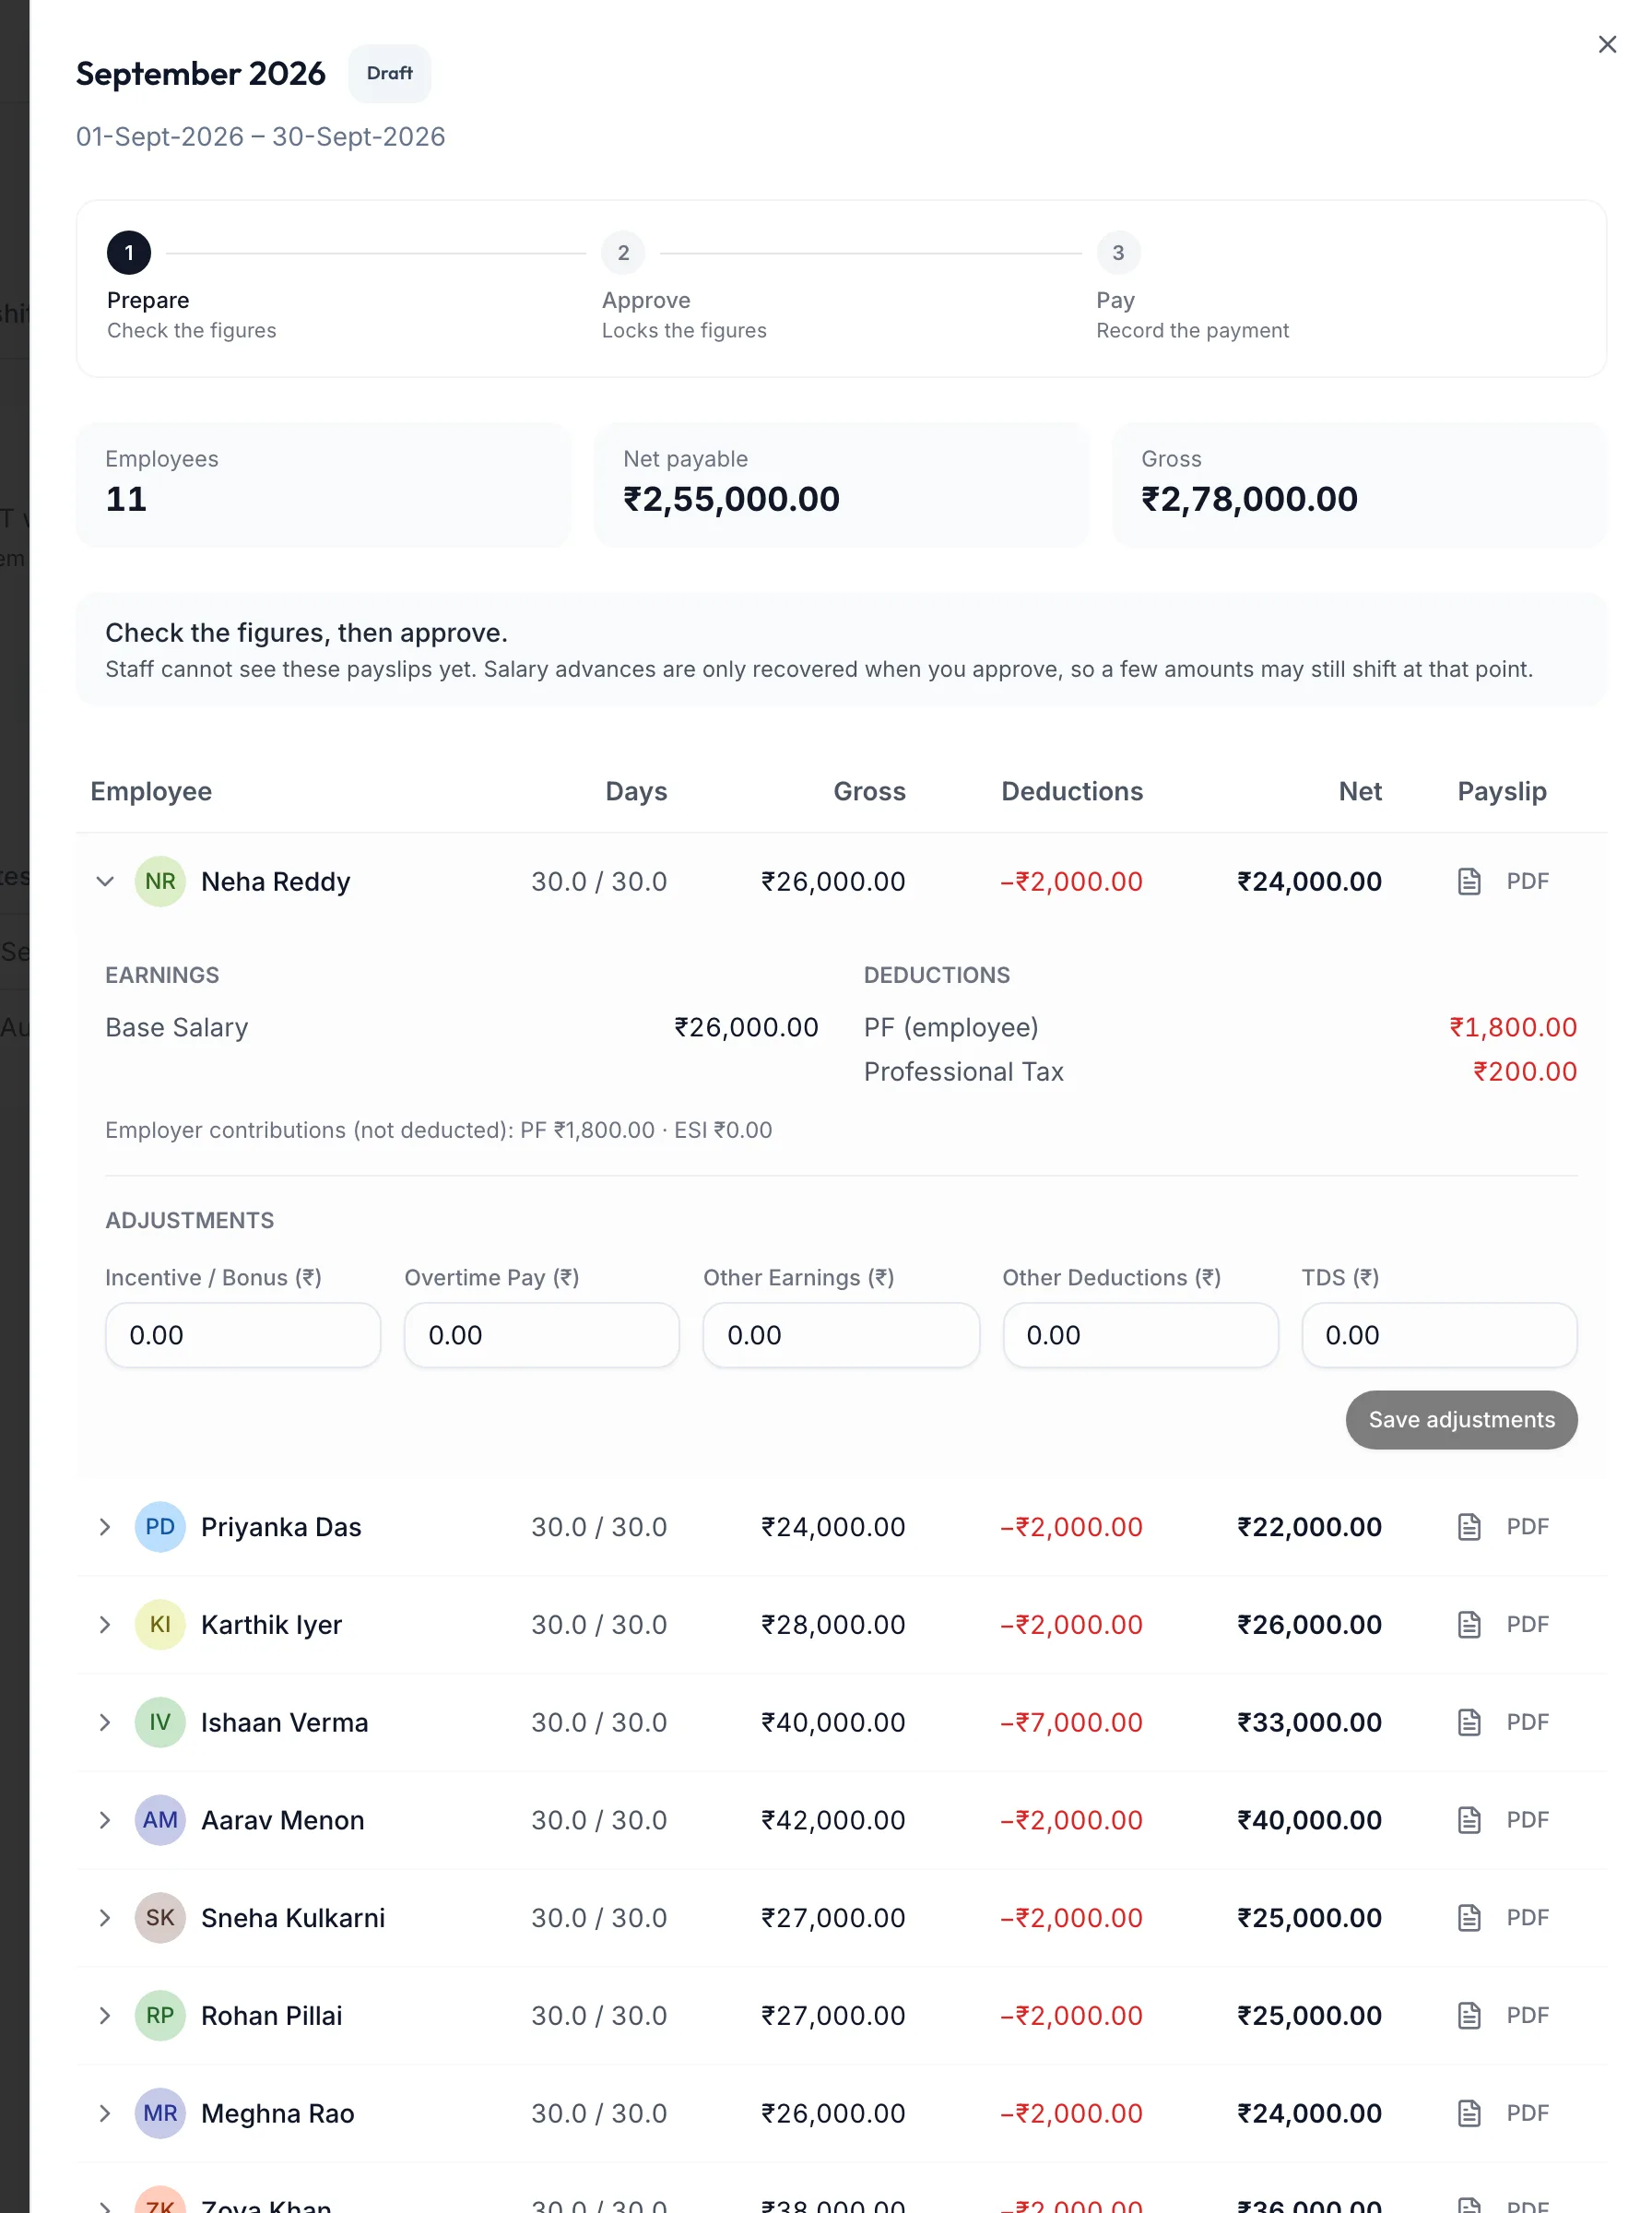Collapse Neha Reddy's payslip details

tap(105, 881)
